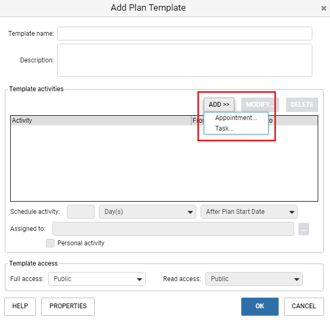Open the Full access dropdown
Viewport: 330px width, 320px height.
(97, 279)
